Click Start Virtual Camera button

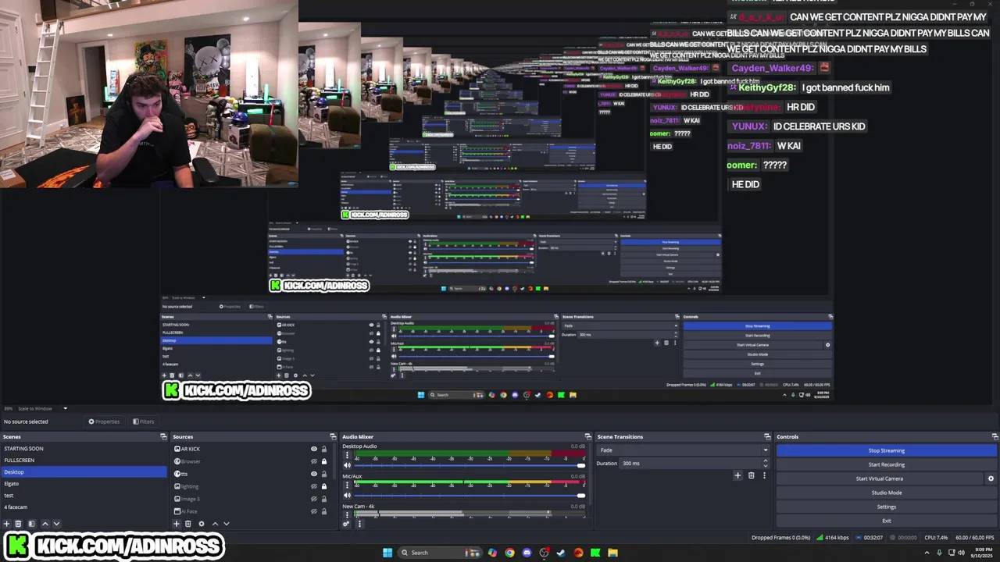pos(880,478)
